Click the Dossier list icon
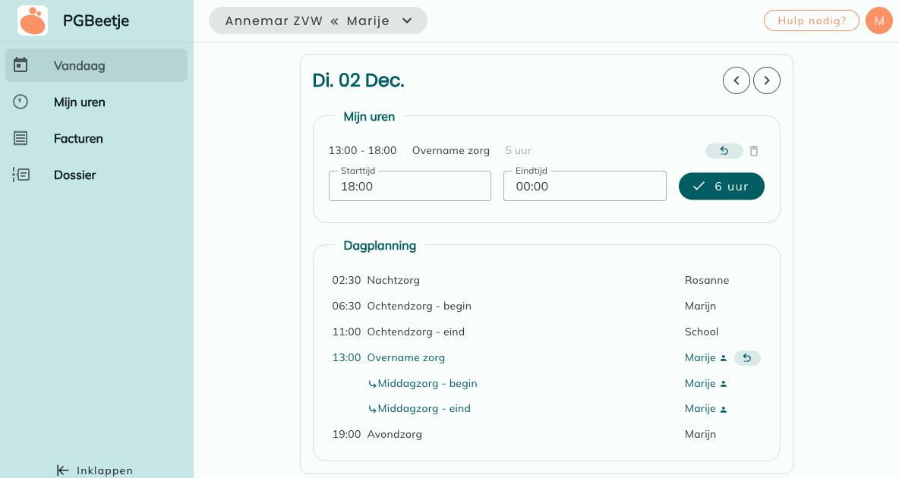Viewport: 899px width, 478px height. (x=21, y=175)
